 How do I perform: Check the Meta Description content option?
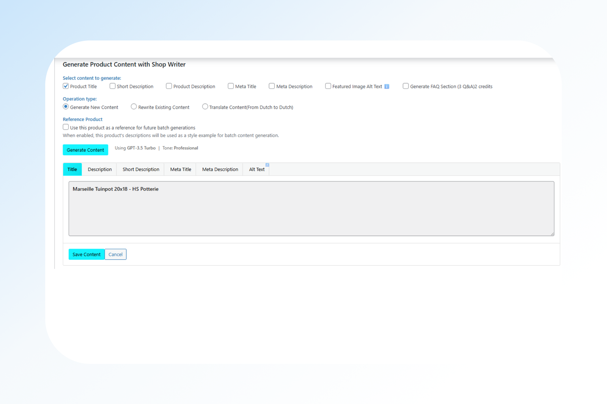pyautogui.click(x=272, y=86)
